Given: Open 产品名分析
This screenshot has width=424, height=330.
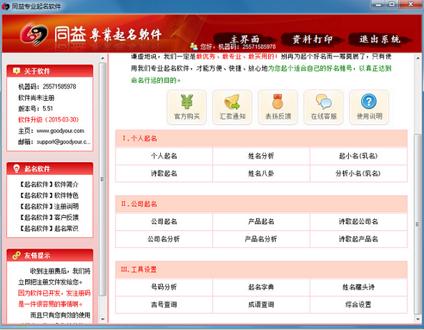Looking at the screenshot, I should point(261,239).
